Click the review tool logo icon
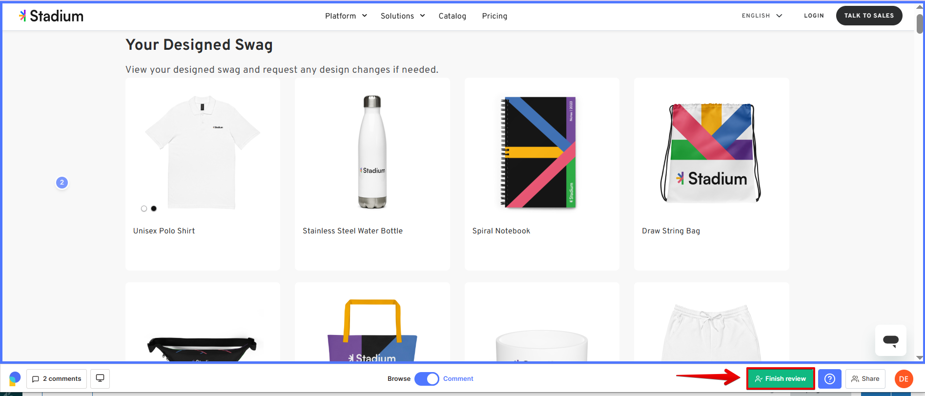 point(15,378)
